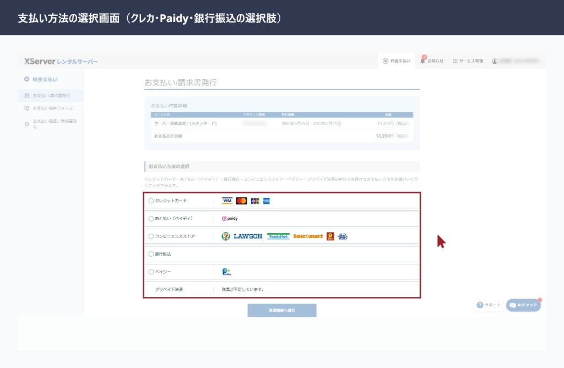Click the blue house-shaped store logo
The width and height of the screenshot is (564, 368).
343,236
